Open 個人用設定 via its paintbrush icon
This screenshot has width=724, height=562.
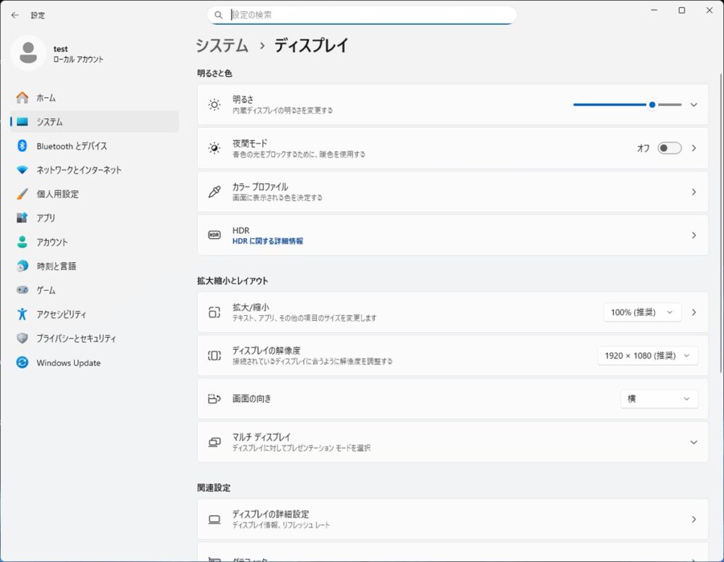pyautogui.click(x=22, y=194)
